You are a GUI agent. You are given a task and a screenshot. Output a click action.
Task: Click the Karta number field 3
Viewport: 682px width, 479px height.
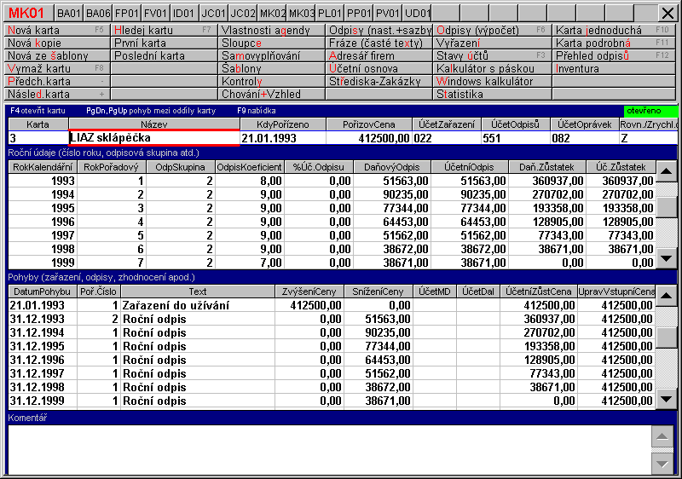(x=38, y=138)
